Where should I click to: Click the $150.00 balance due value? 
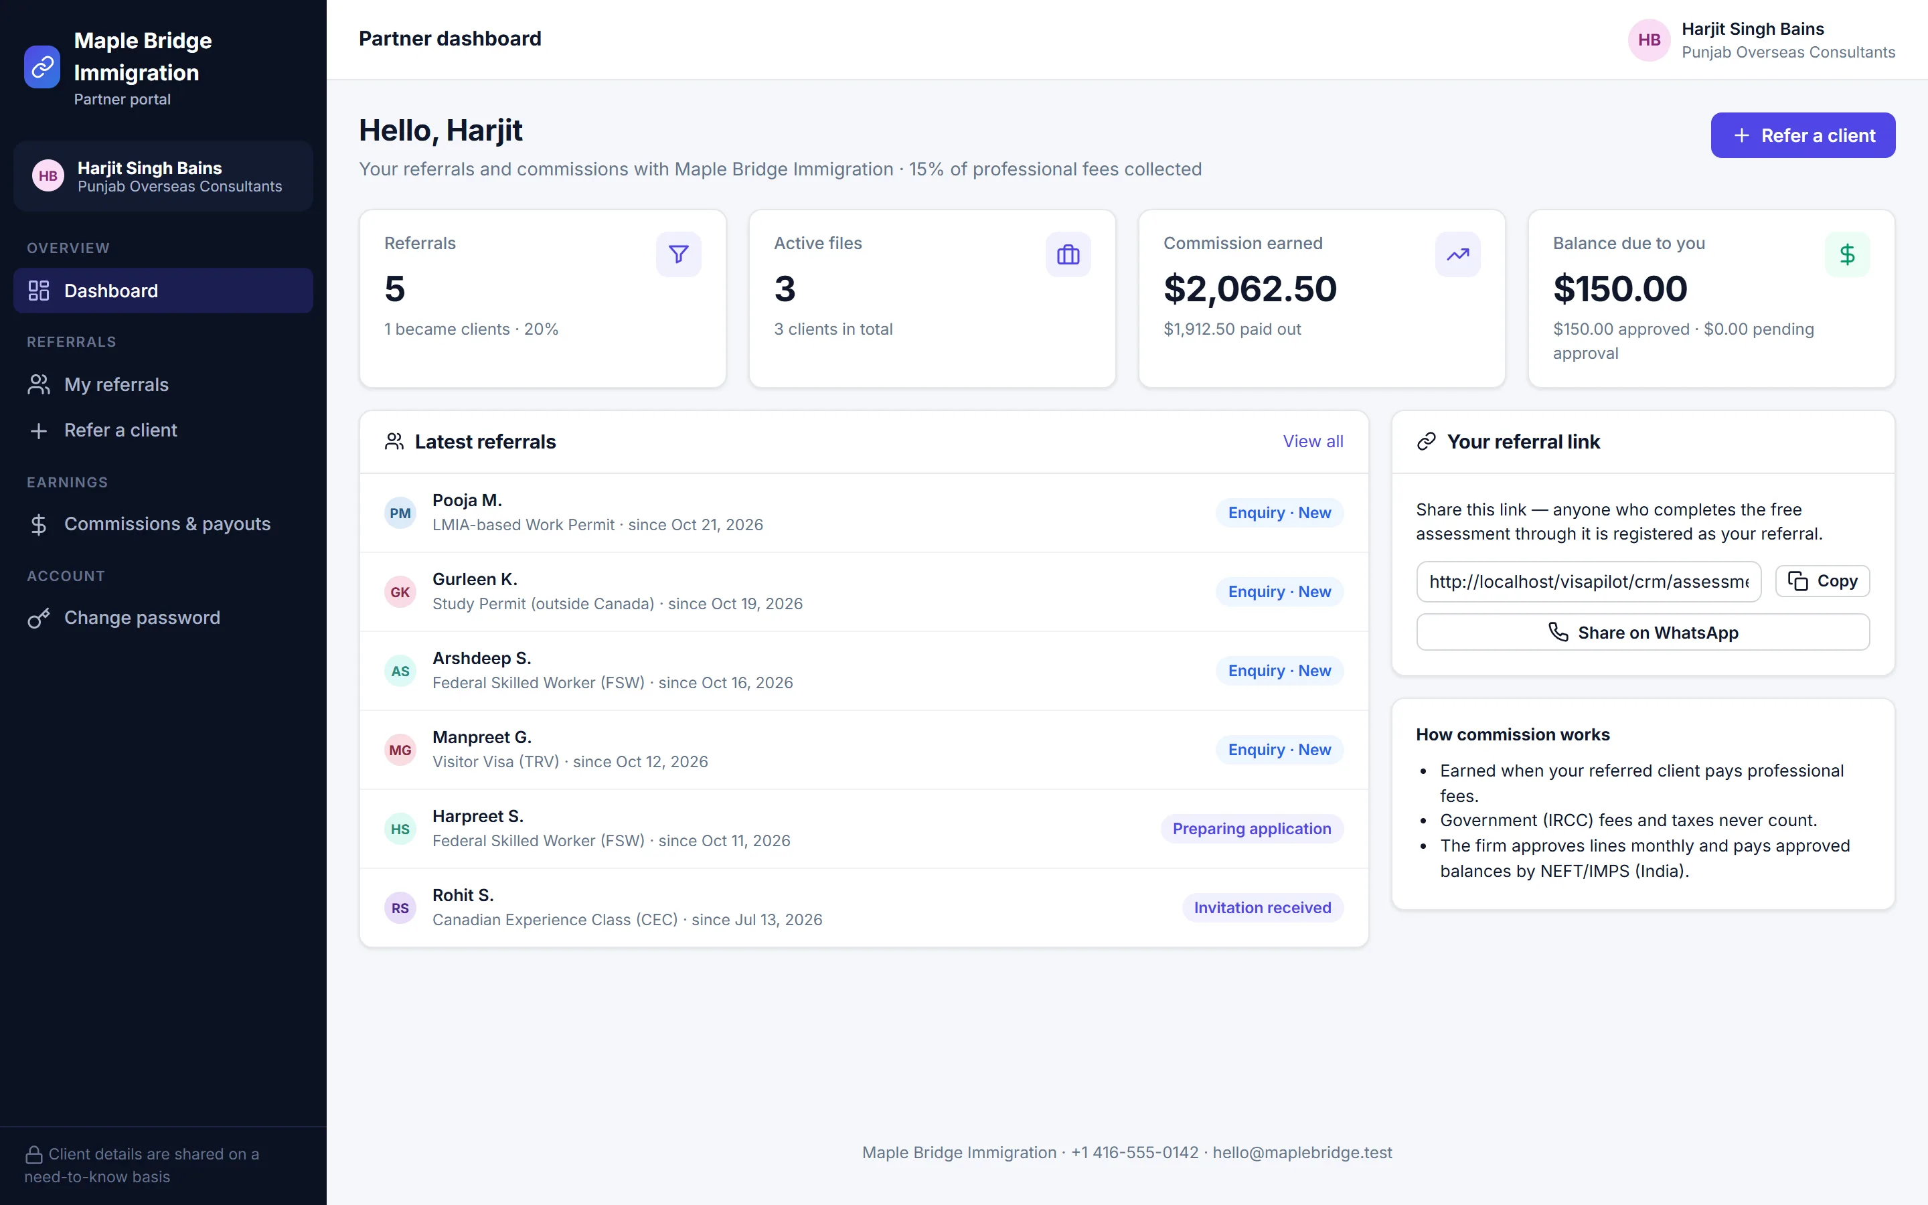[x=1619, y=289]
